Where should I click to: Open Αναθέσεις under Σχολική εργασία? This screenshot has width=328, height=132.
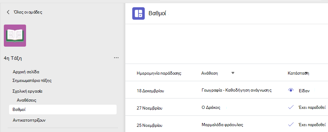coord(27,100)
